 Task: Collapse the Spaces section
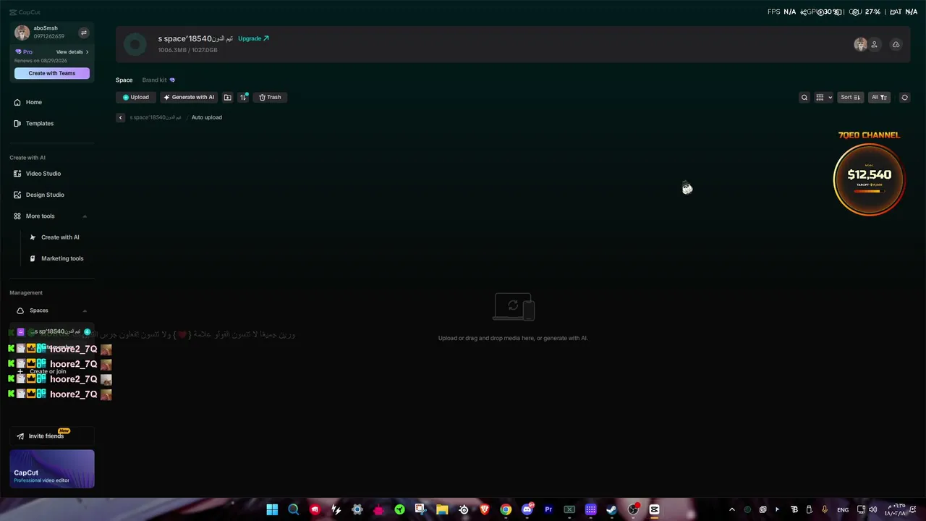coord(85,310)
